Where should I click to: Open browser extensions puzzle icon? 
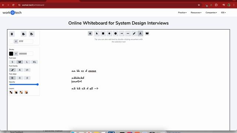[216, 5]
